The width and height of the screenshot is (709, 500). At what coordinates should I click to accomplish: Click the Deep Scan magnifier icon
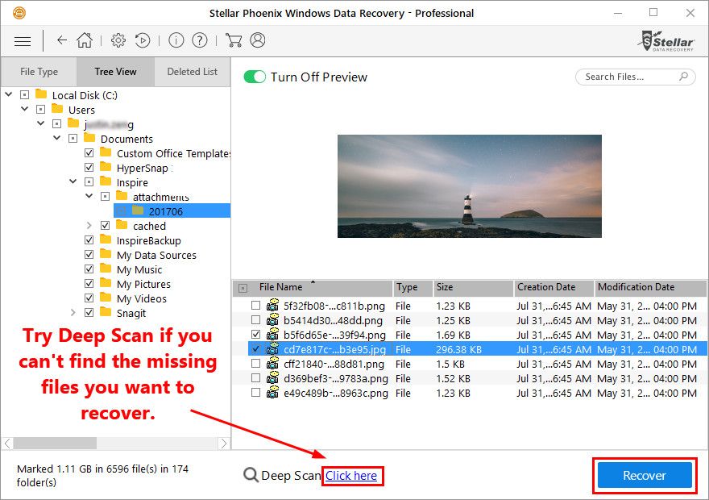tap(251, 475)
